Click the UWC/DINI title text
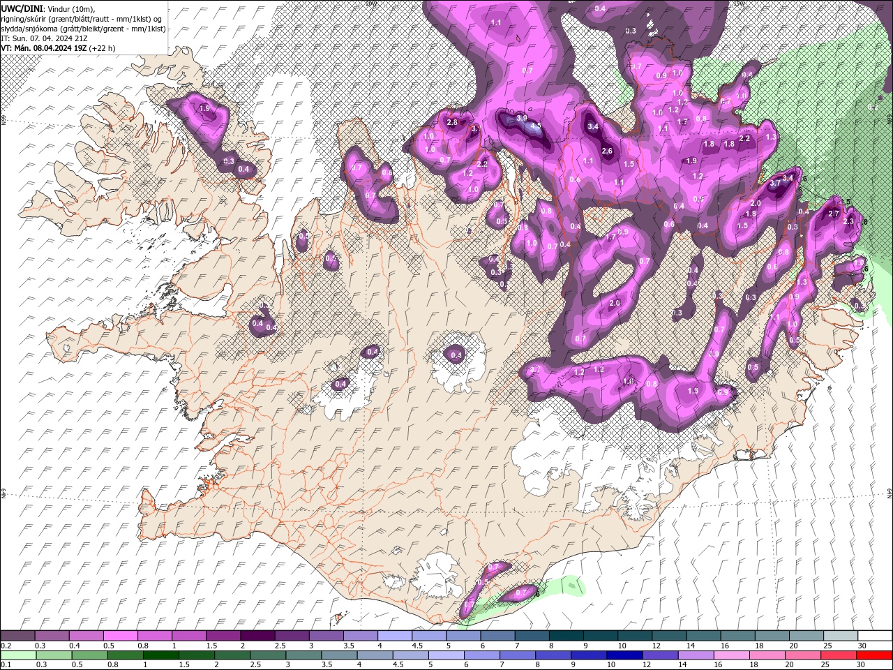893x670 pixels. (x=23, y=8)
